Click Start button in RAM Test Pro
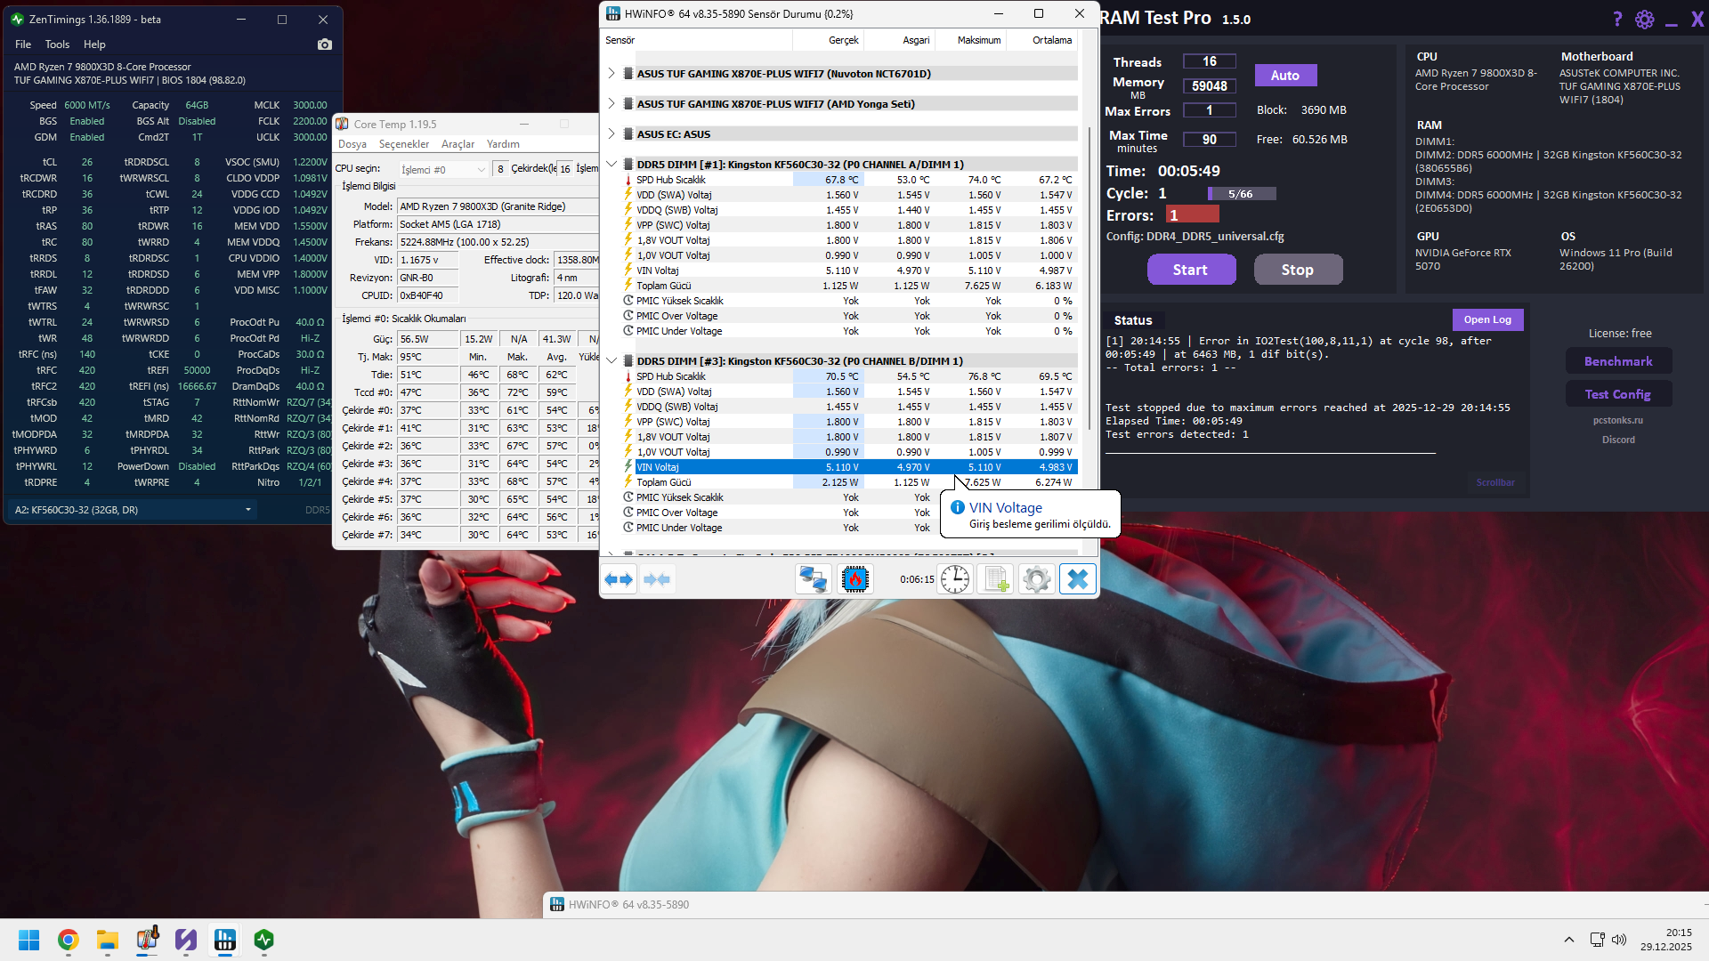This screenshot has width=1709, height=961. [x=1191, y=270]
